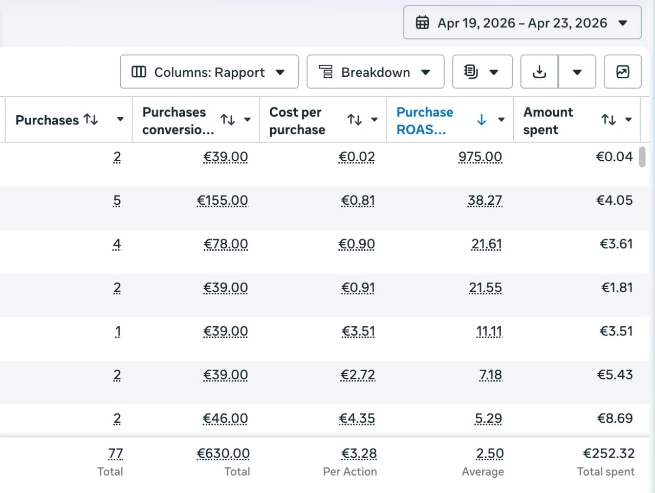Click conversion value €46.00
The width and height of the screenshot is (655, 493).
pyautogui.click(x=225, y=418)
